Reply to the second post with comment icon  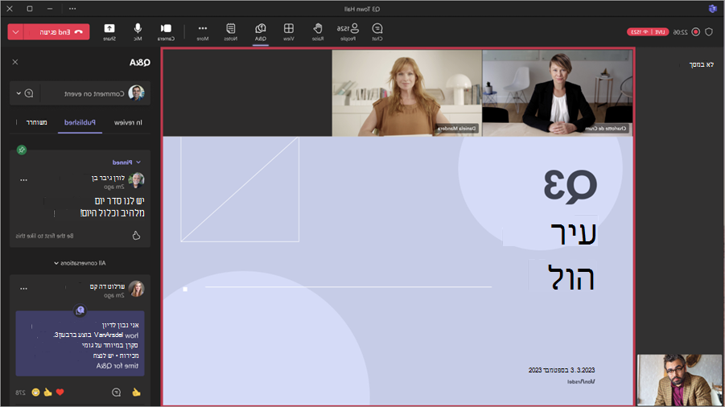tap(116, 393)
